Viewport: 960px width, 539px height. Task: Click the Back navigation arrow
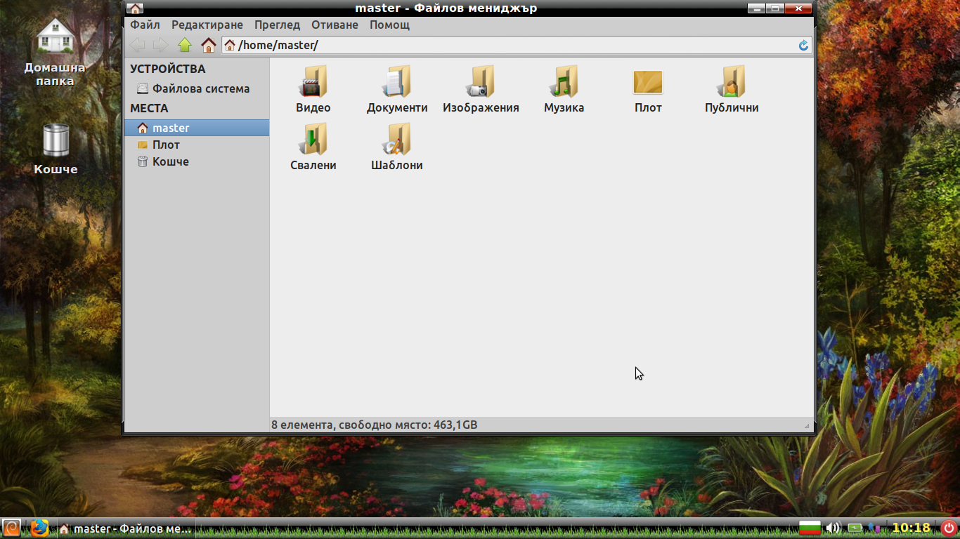point(138,45)
